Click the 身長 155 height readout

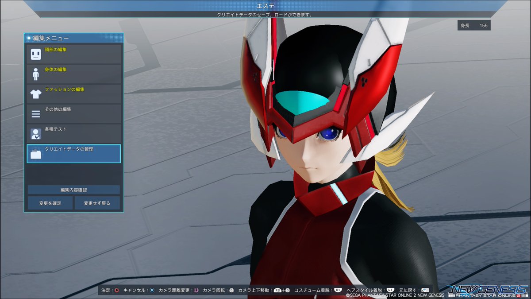[474, 26]
